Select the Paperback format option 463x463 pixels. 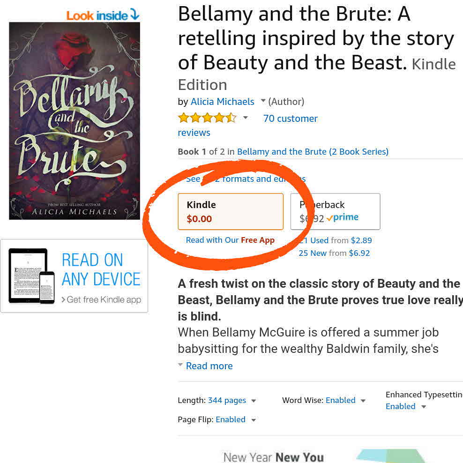coord(335,211)
